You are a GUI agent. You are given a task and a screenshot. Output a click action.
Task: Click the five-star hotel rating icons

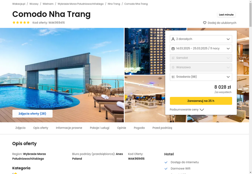pos(21,22)
